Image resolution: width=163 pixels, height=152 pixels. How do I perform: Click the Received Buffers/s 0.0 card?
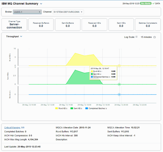[41, 25]
